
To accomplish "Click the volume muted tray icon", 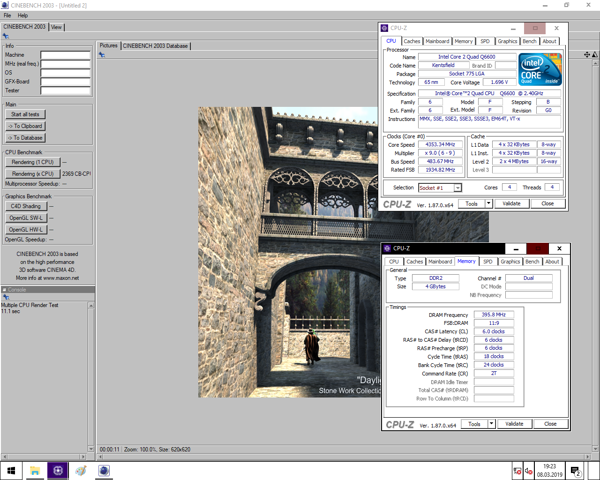I will 528,471.
